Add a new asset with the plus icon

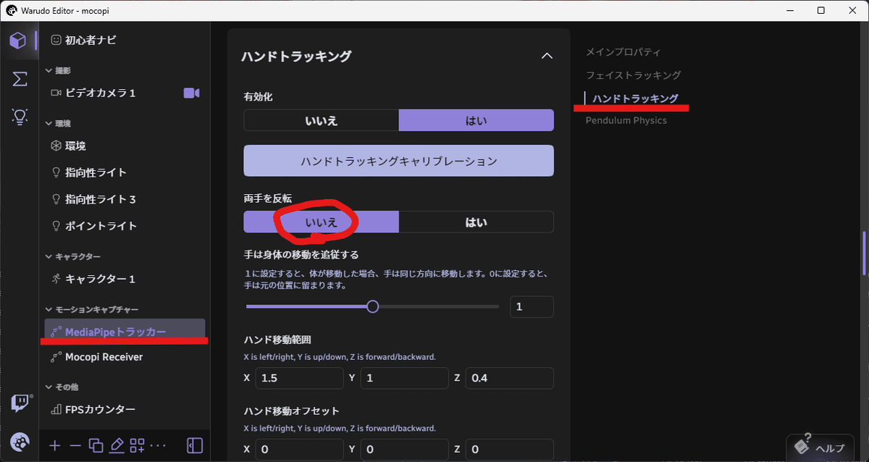click(54, 445)
